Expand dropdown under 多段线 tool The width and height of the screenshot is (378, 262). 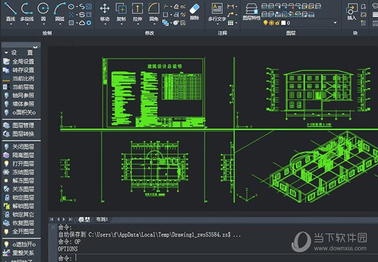coord(26,24)
